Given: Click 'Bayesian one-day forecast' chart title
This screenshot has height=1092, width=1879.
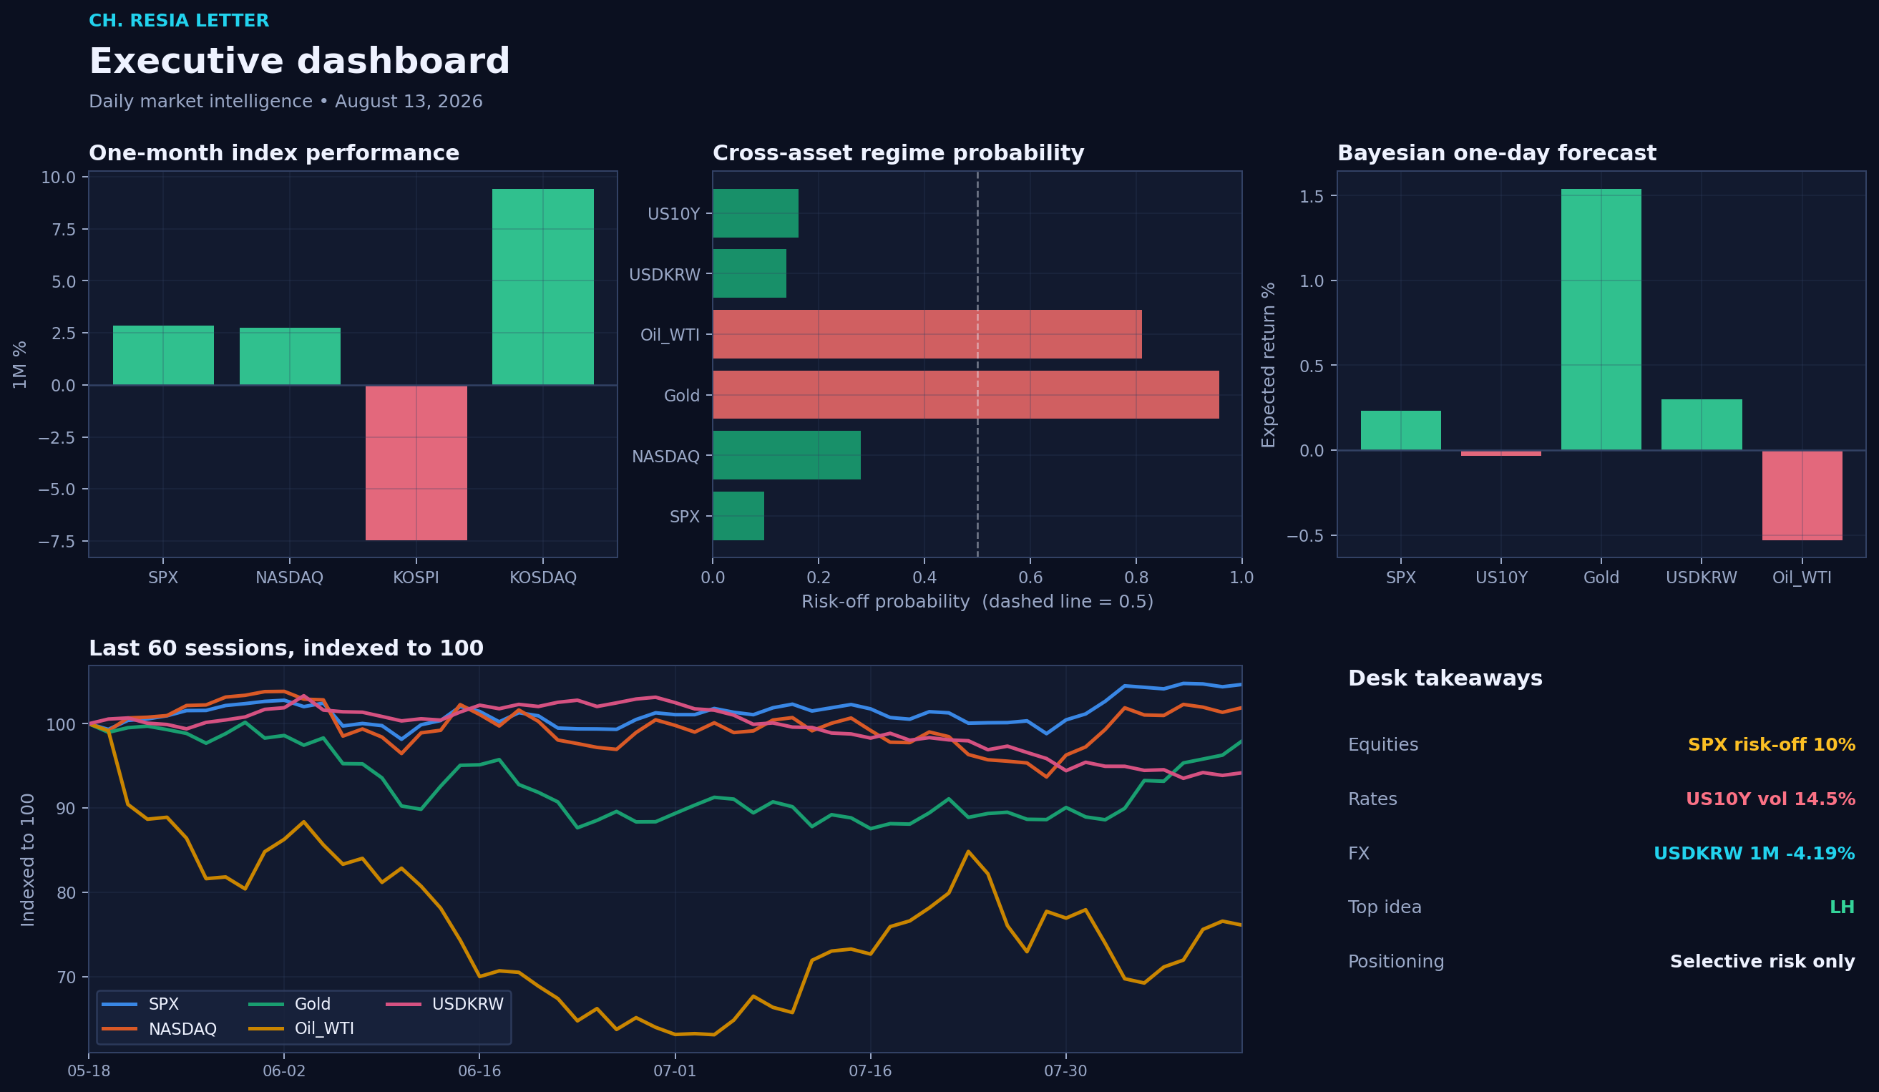Looking at the screenshot, I should click(1496, 153).
